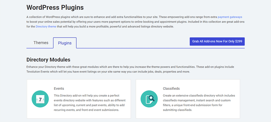The height and width of the screenshot is (122, 271).
Task: Click the Events calendar icon
Action: [x=41, y=99]
